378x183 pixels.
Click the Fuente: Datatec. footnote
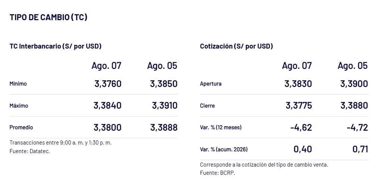point(30,151)
